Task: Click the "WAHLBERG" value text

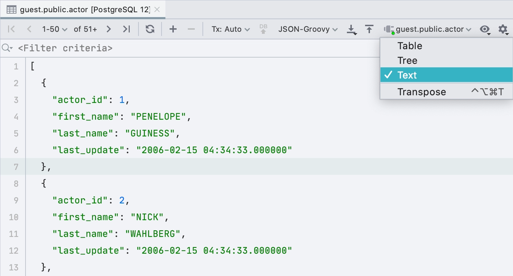Action: coord(152,234)
